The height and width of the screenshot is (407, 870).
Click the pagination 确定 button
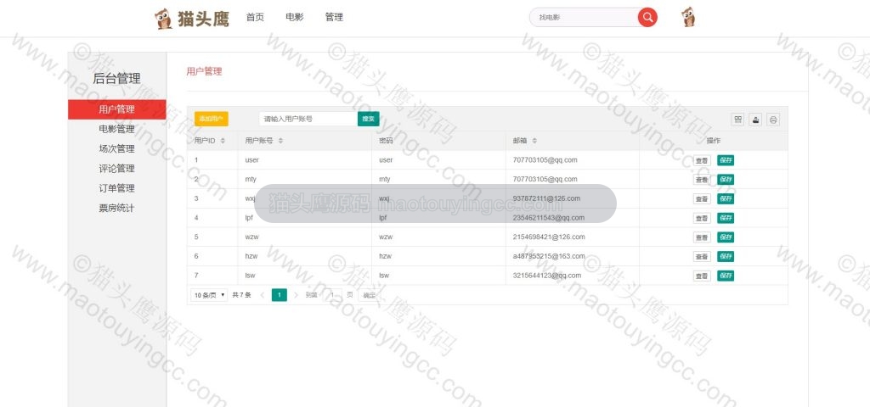[370, 295]
